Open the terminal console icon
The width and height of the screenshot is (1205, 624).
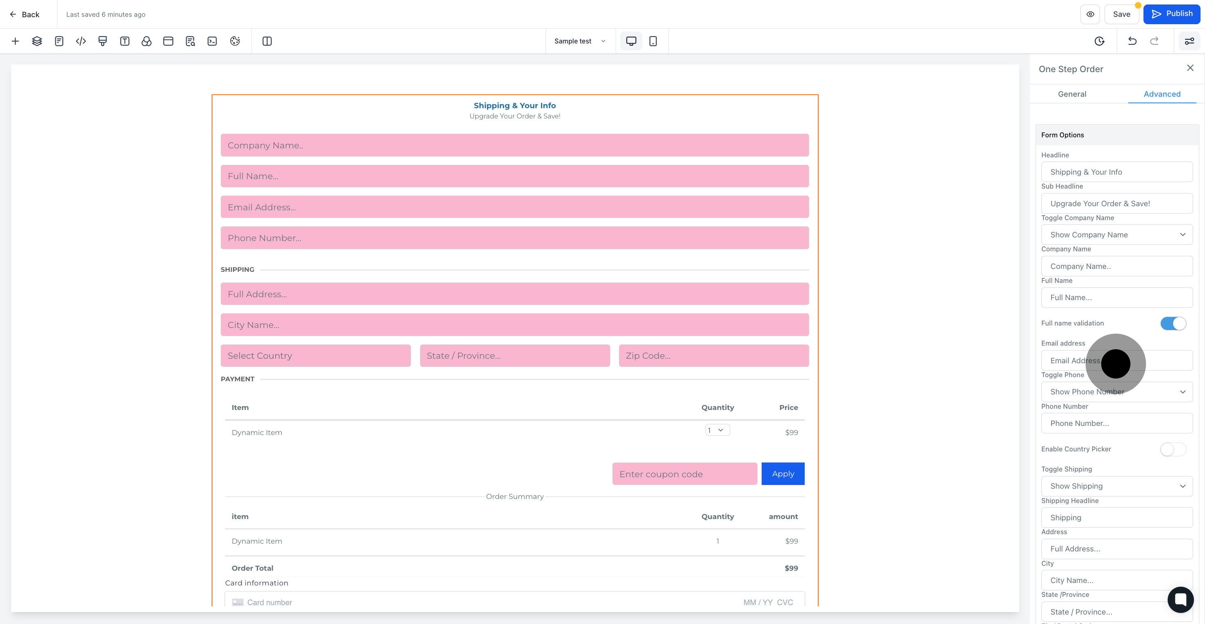coord(212,41)
